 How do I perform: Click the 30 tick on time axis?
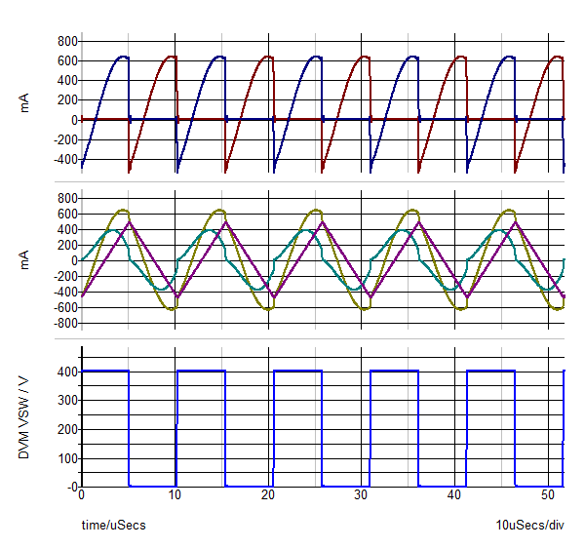[x=362, y=495]
